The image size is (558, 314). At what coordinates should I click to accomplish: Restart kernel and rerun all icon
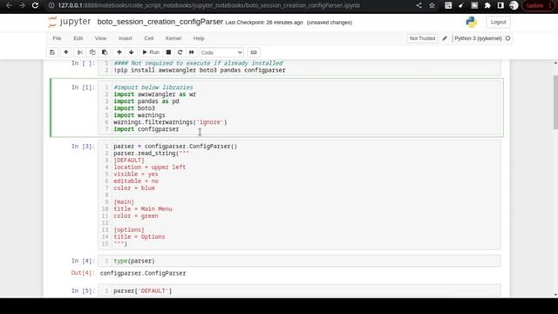coord(192,52)
